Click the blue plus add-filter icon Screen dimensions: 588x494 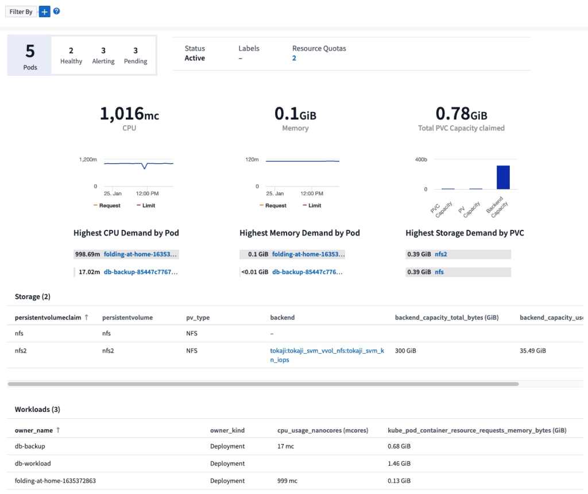point(45,11)
